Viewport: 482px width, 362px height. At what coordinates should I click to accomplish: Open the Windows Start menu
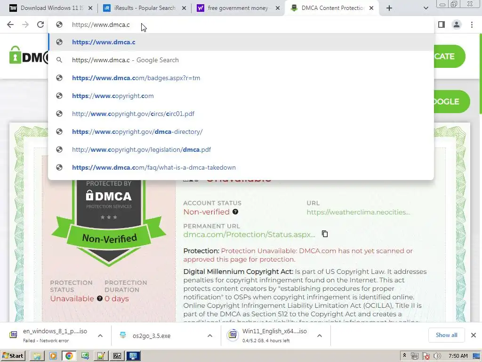tap(13, 356)
